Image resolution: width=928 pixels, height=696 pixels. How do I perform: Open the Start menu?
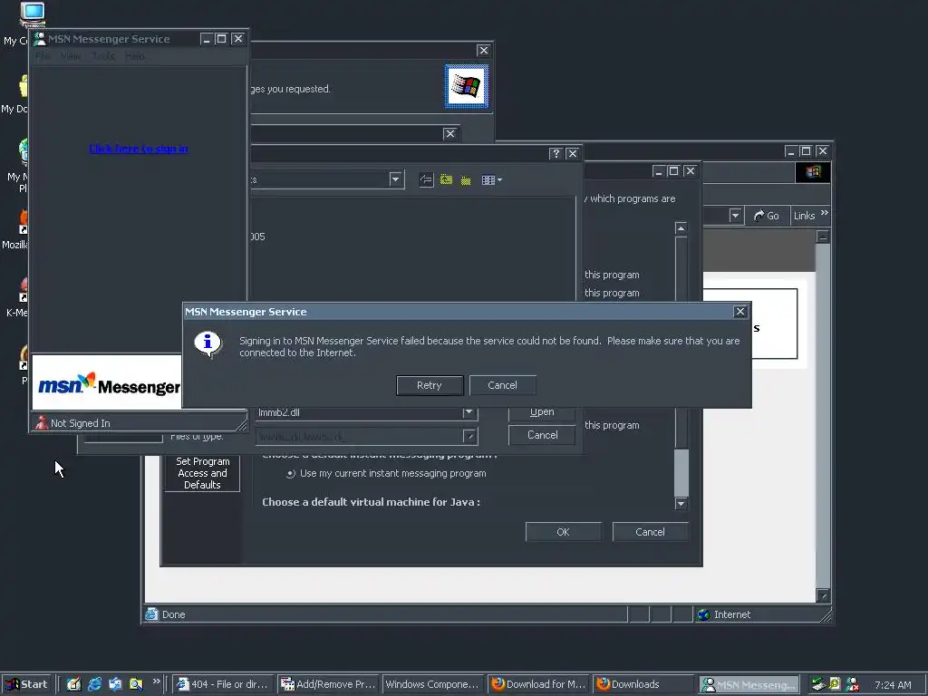pyautogui.click(x=26, y=684)
